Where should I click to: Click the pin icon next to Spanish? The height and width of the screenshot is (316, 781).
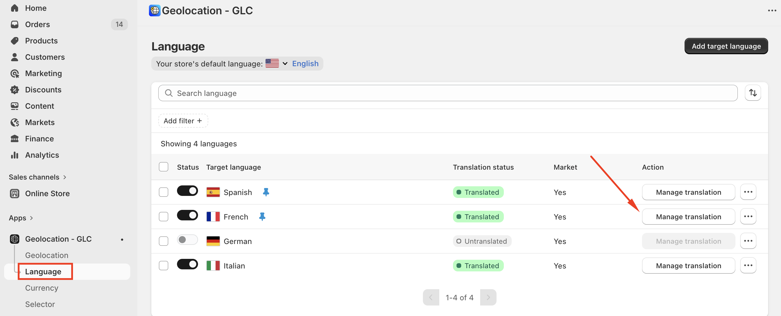coord(265,192)
